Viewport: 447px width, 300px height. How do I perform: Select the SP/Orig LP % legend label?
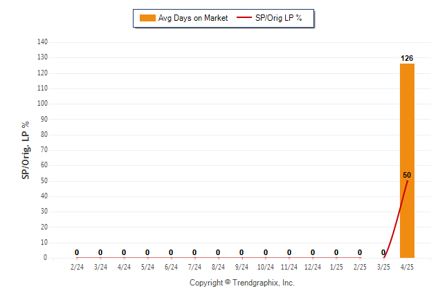pyautogui.click(x=279, y=18)
